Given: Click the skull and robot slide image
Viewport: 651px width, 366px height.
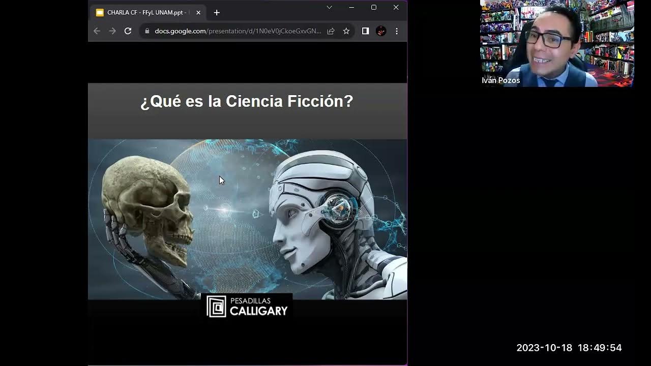Looking at the screenshot, I should click(x=247, y=219).
